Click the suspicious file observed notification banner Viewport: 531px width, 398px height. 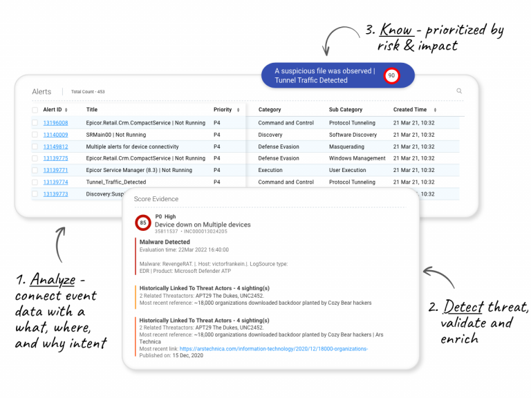[x=325, y=75]
